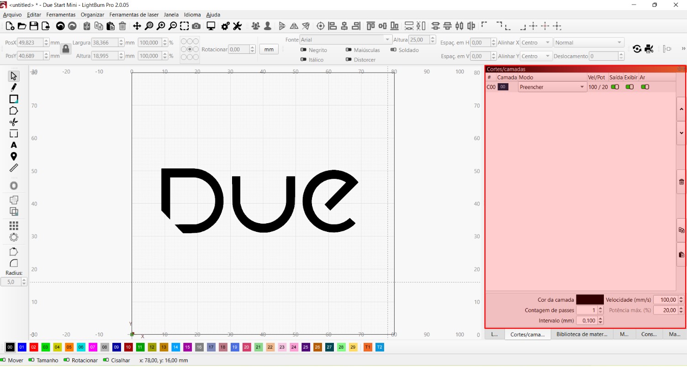Select the Radius corner tool
687x367 pixels.
pyautogui.click(x=14, y=263)
